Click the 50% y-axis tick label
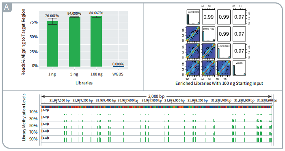Viewport: 285px width, 151px height. point(34,37)
